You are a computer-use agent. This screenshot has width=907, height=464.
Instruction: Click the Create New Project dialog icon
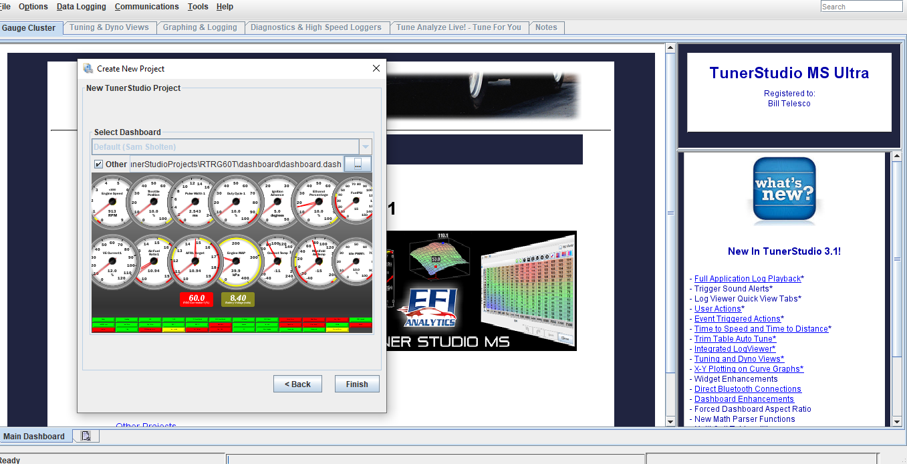tap(88, 68)
